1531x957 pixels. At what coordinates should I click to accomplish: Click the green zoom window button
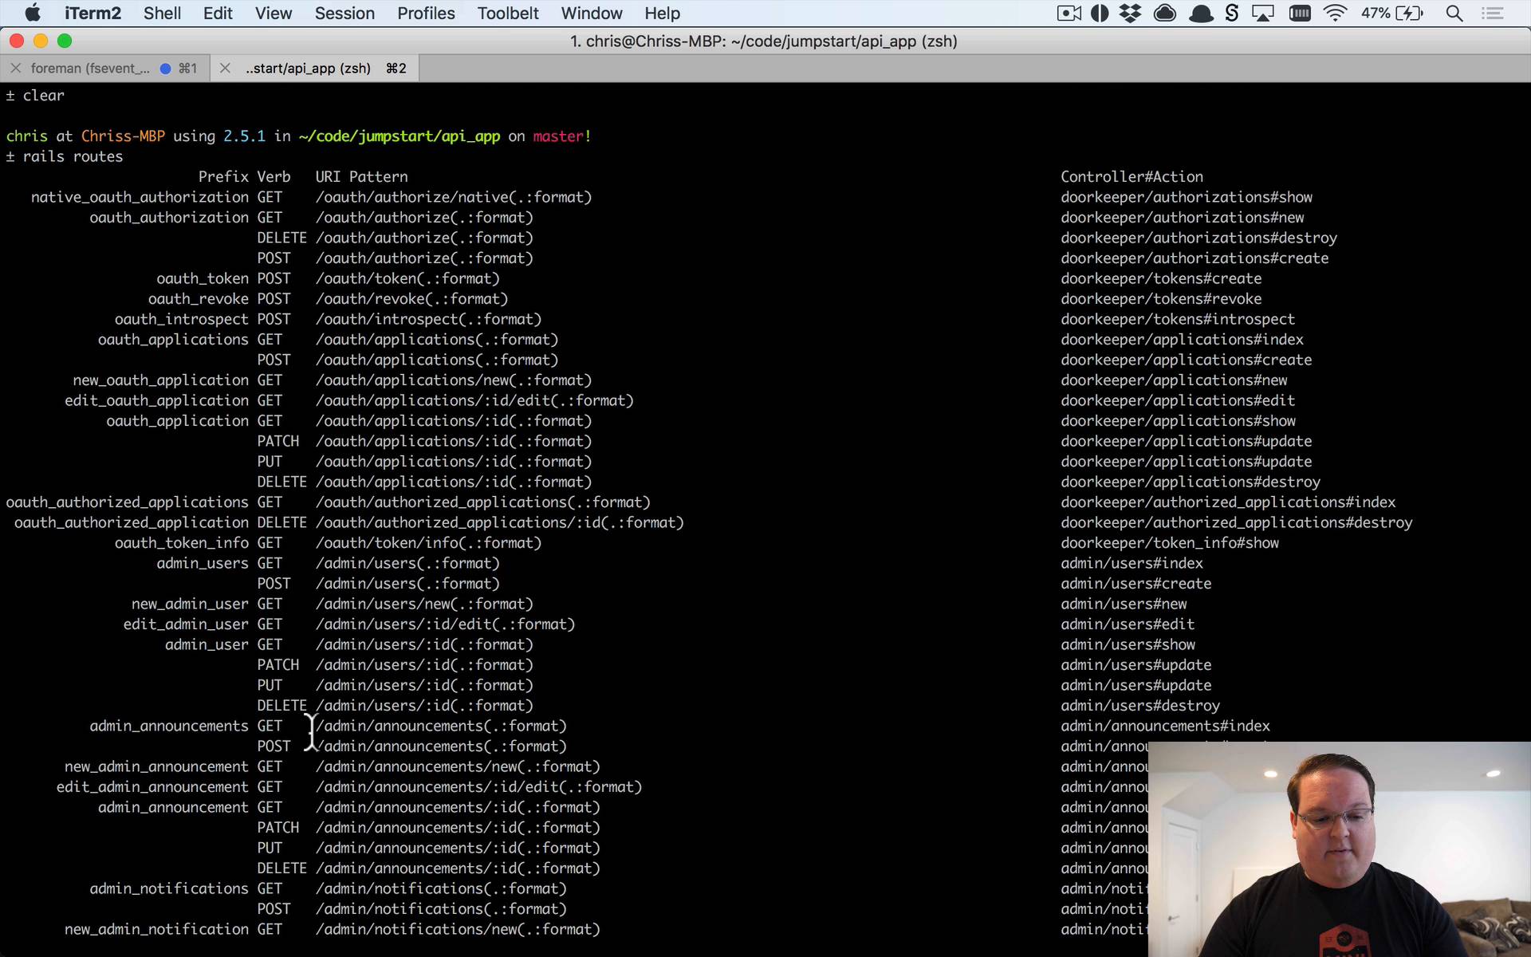[65, 41]
